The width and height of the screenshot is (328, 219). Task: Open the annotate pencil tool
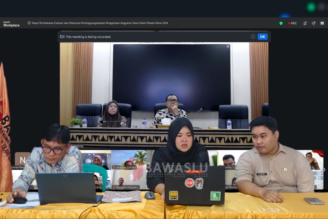click(x=305, y=23)
